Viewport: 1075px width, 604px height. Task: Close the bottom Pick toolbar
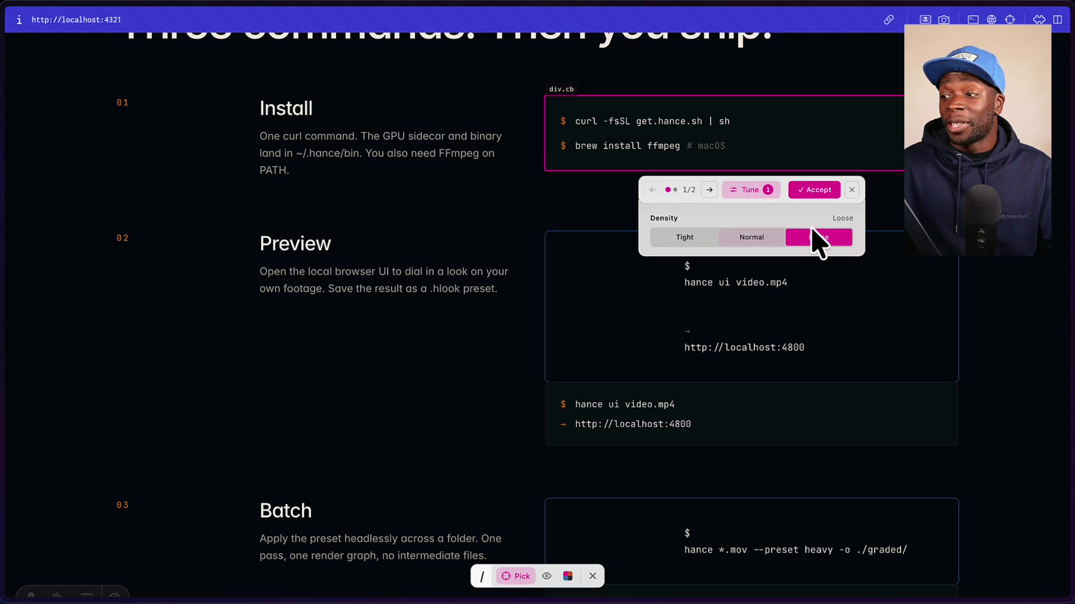593,576
